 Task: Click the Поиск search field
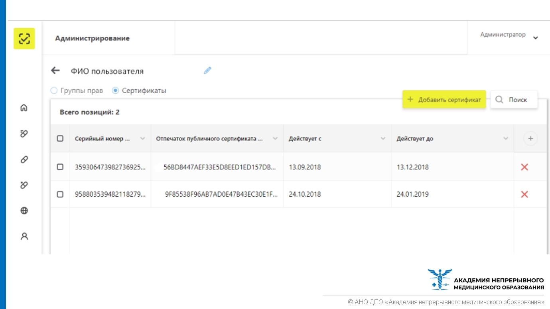click(x=514, y=100)
